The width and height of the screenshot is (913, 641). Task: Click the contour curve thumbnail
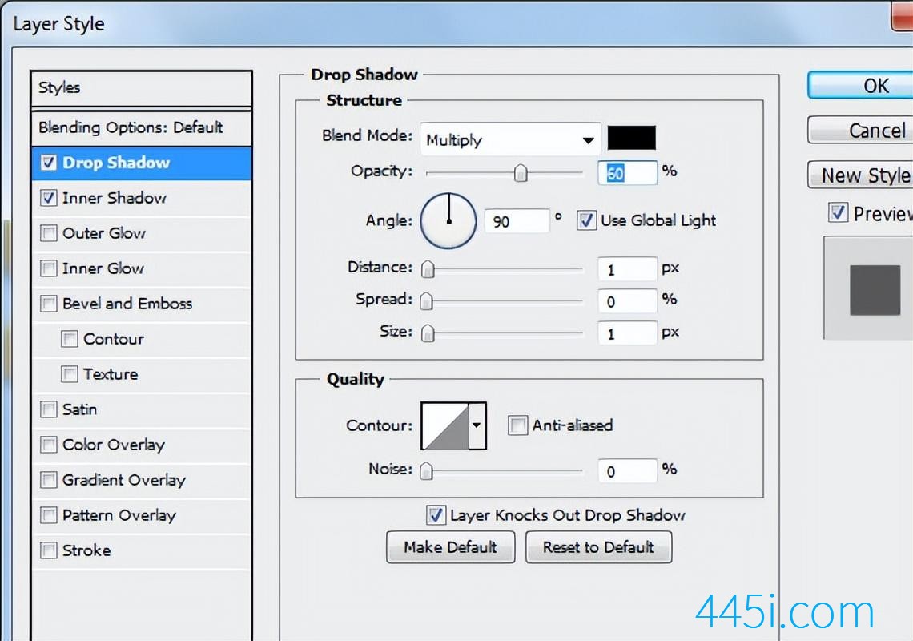445,425
